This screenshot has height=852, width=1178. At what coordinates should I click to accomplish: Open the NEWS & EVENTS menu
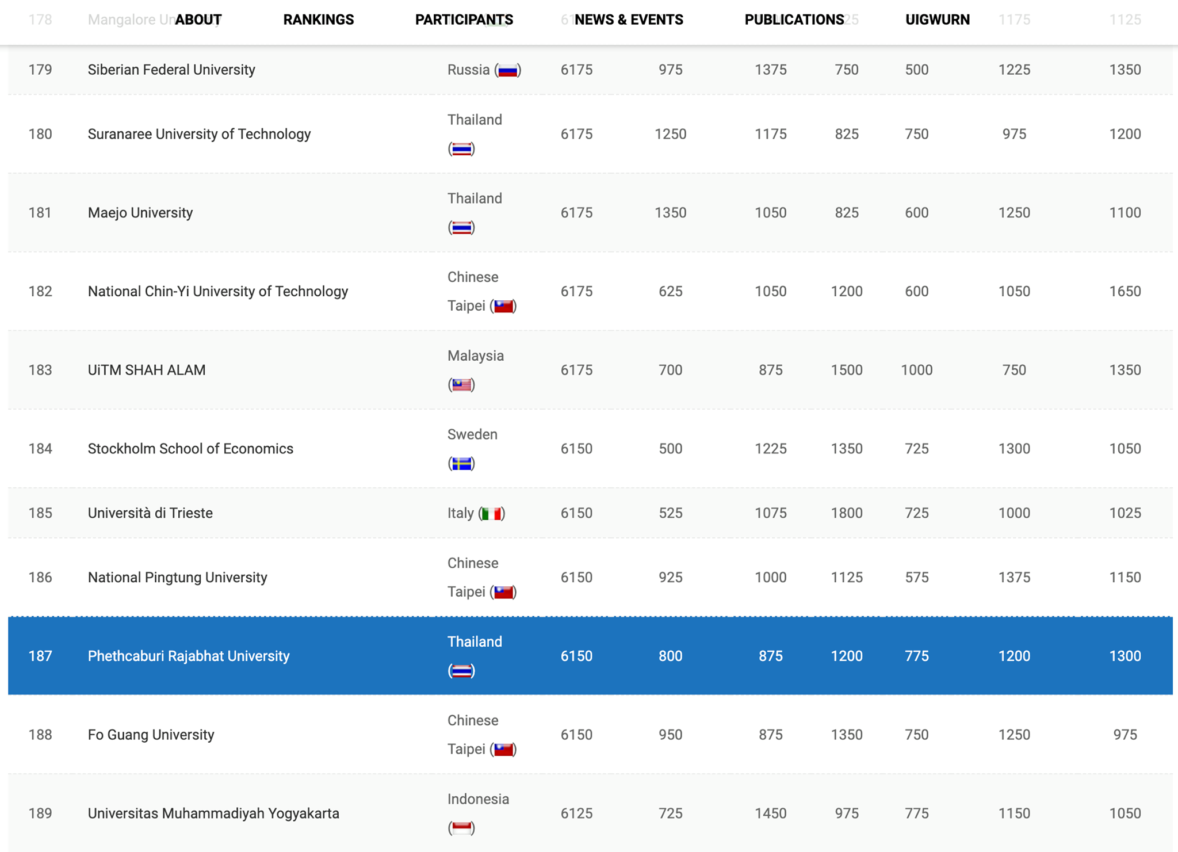pos(629,20)
